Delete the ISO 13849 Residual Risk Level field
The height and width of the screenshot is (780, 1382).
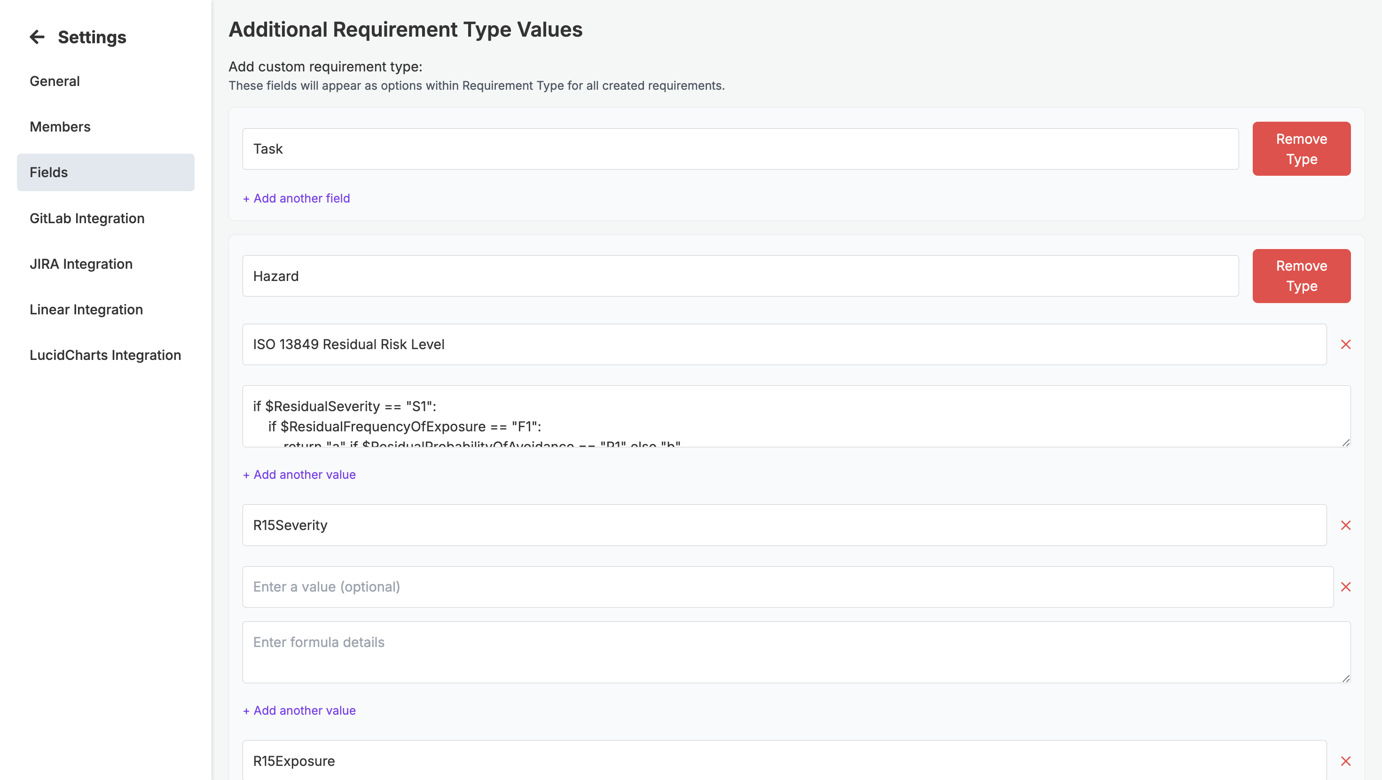1345,344
